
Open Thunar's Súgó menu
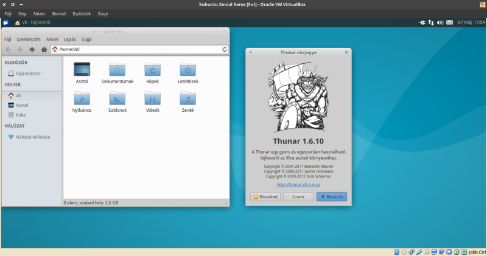[86, 40]
